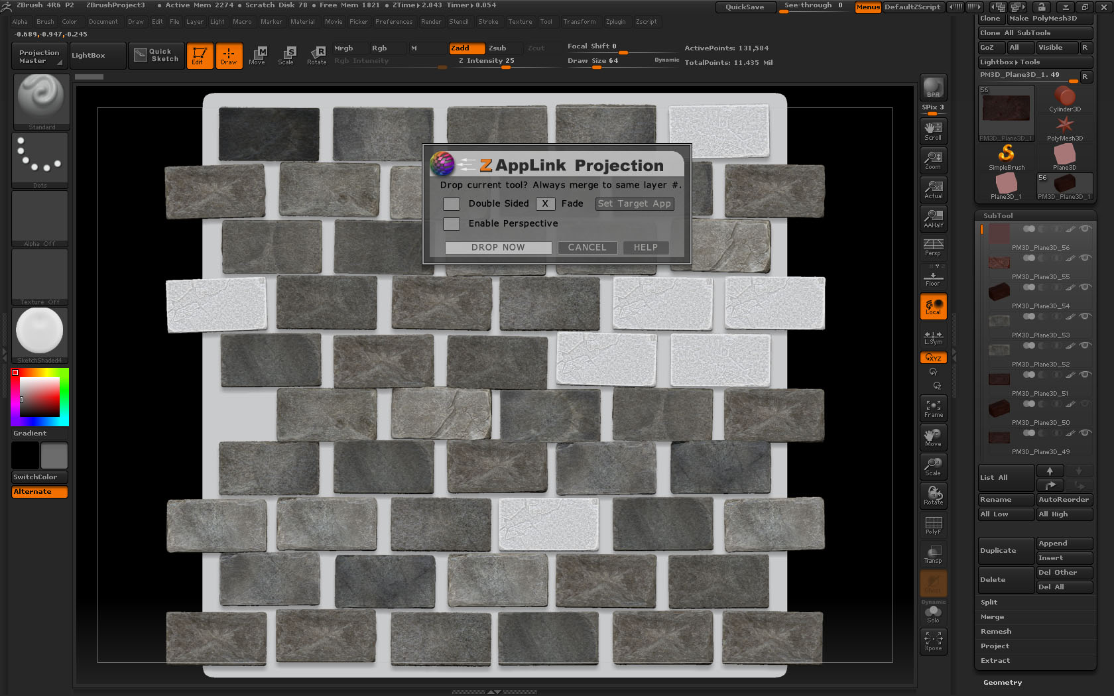Expand the Geometry section

1002,682
